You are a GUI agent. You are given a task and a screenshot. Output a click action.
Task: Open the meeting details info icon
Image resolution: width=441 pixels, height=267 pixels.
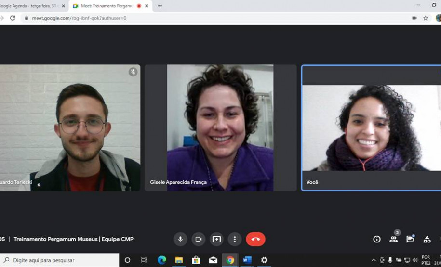pyautogui.click(x=377, y=239)
